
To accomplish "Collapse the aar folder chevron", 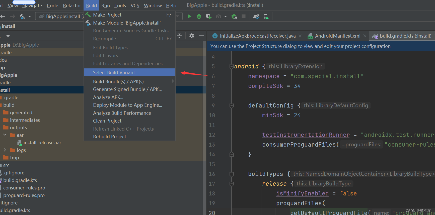I will click(5, 135).
